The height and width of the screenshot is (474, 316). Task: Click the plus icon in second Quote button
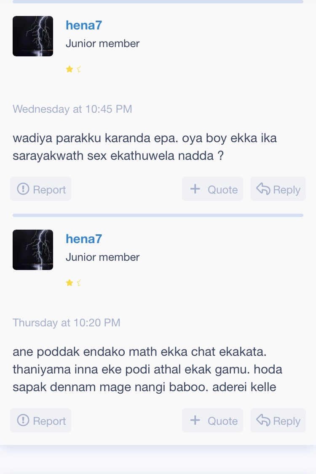tap(195, 420)
